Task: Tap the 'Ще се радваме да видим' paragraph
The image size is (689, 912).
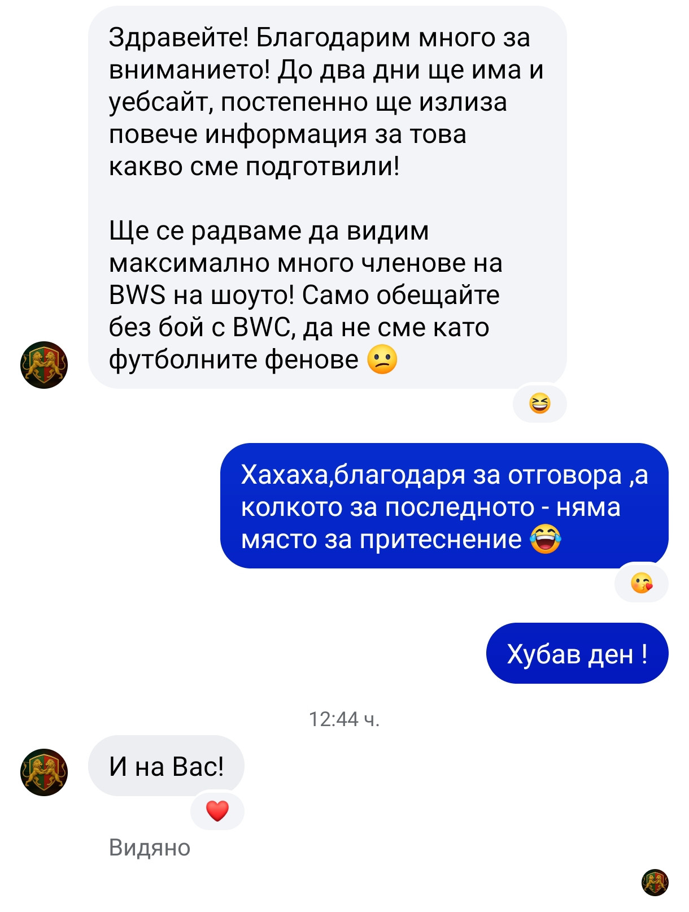Action: click(x=306, y=295)
